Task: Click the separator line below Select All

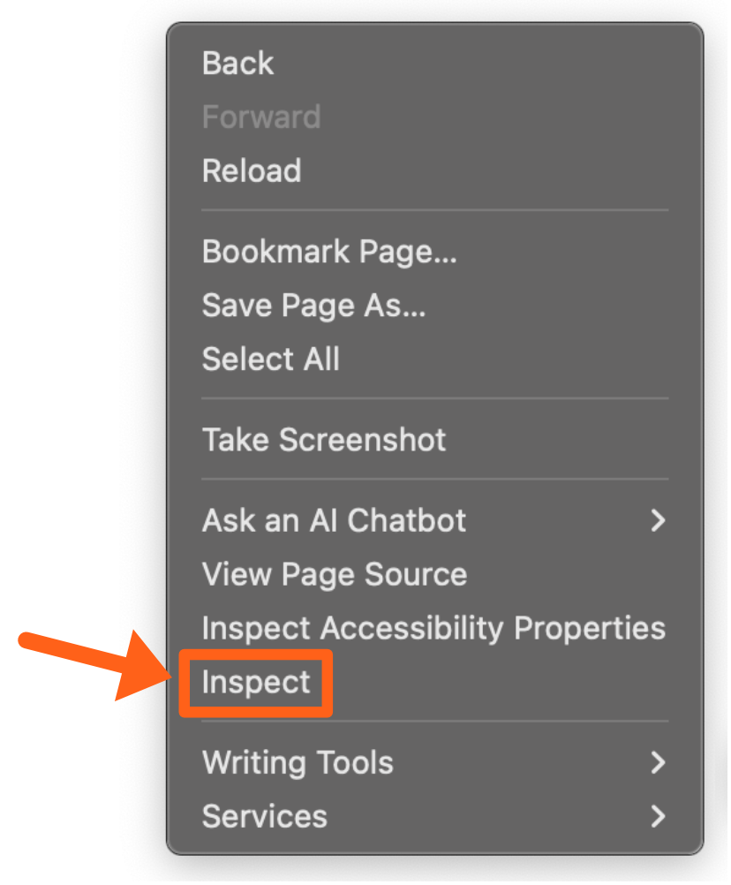Action: [434, 399]
